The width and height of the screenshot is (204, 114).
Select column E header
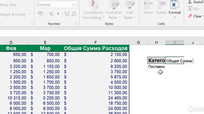click(45, 42)
